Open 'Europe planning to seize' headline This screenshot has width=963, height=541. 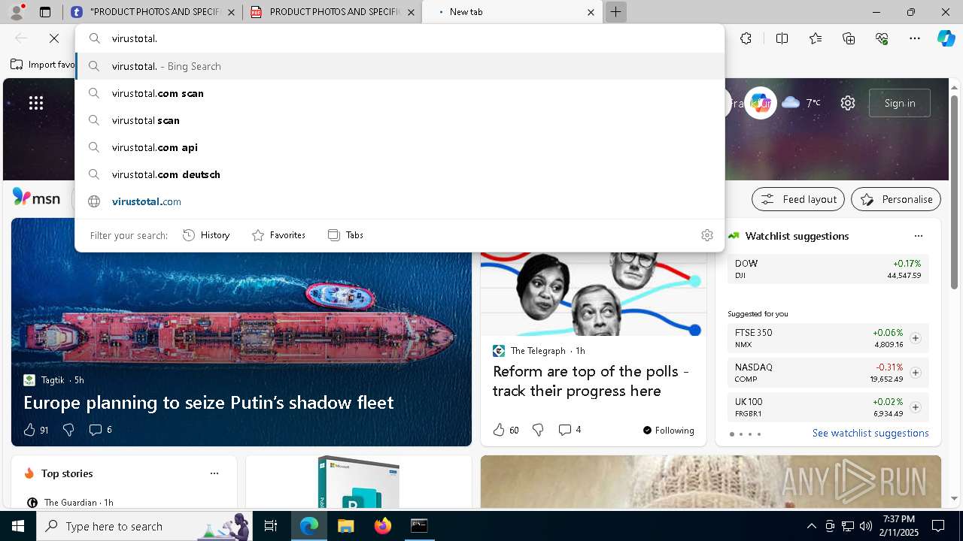coord(208,403)
